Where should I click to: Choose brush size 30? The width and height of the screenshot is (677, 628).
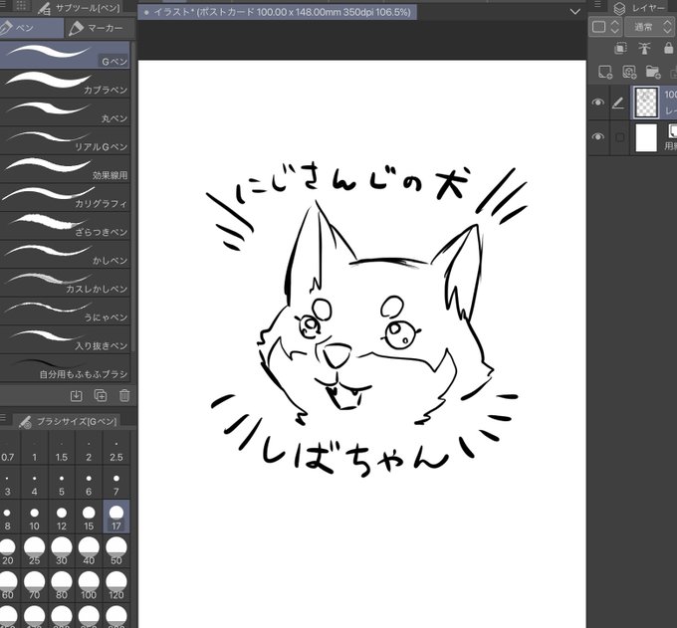click(62, 551)
